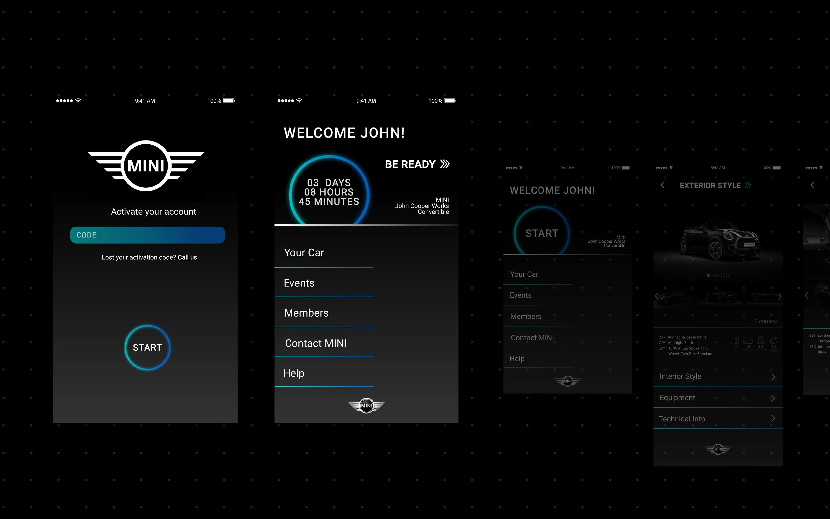Click 'John Cooper Works' car name on the bright welcome screen
This screenshot has height=519, width=830.
422,206
